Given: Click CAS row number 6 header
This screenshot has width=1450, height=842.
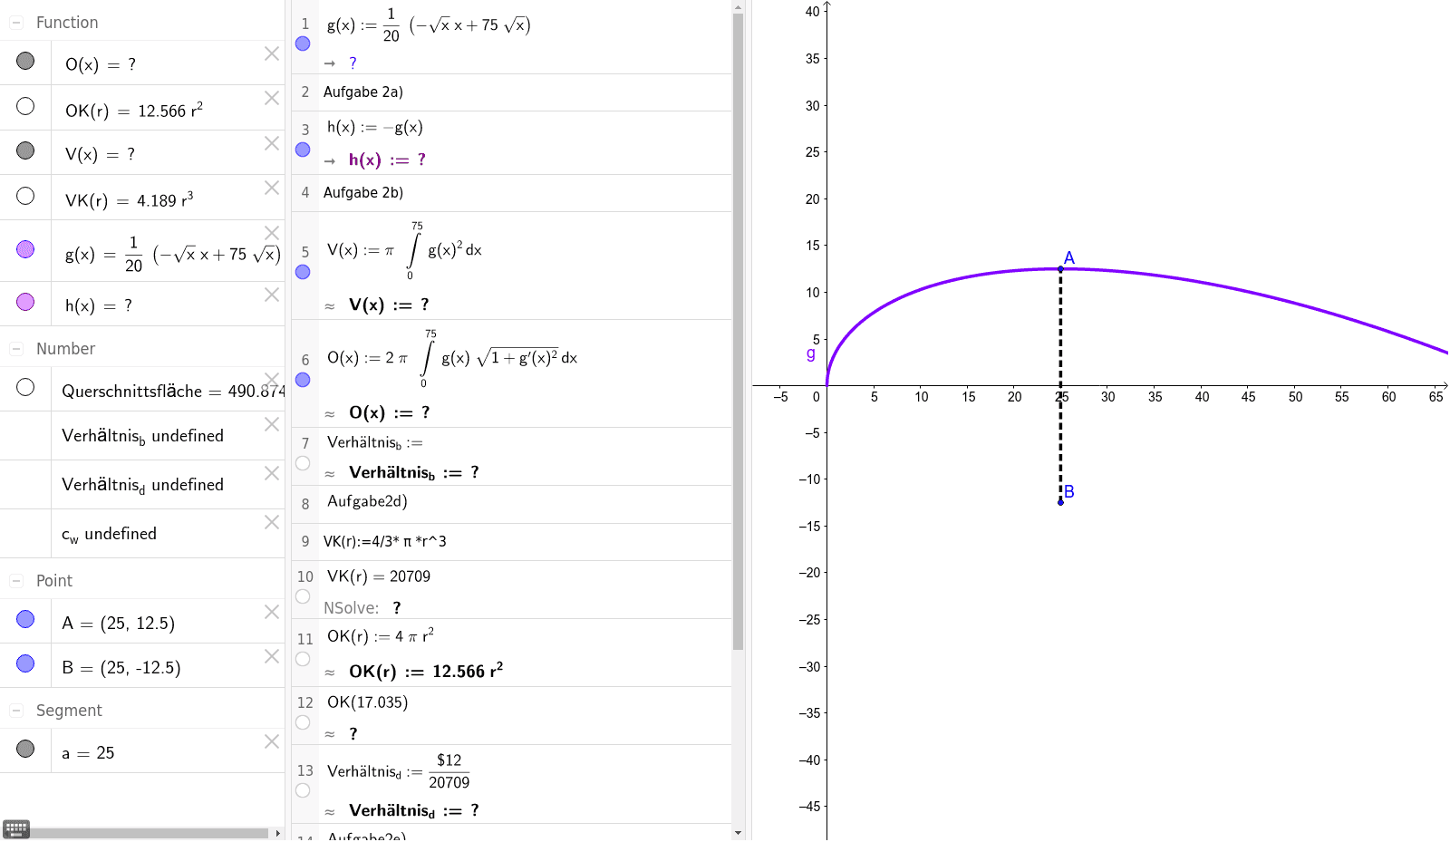Looking at the screenshot, I should (305, 360).
